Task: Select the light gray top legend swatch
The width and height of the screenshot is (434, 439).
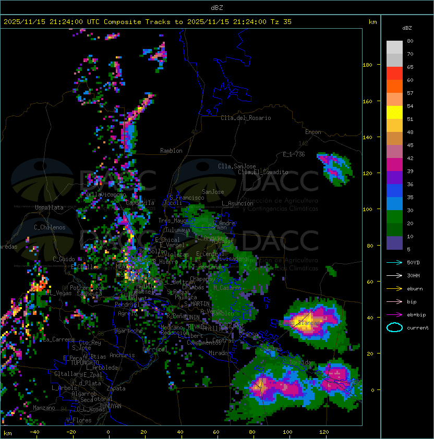Action: tap(394, 47)
